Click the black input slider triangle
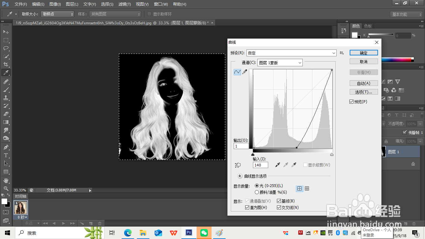The height and width of the screenshot is (239, 425). tap(253, 154)
